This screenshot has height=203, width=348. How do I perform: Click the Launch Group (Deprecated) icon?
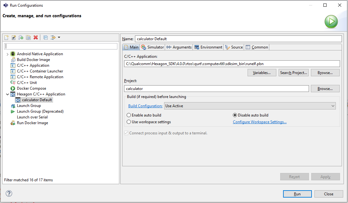coord(13,111)
